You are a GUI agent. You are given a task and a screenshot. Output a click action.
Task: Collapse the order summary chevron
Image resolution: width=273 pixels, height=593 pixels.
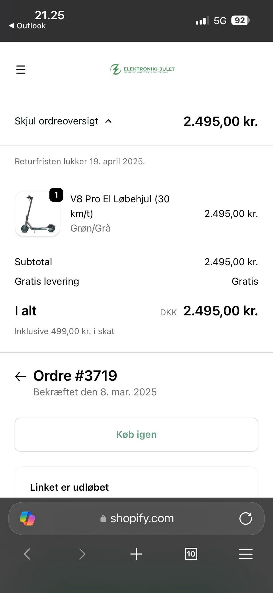pyautogui.click(x=108, y=121)
